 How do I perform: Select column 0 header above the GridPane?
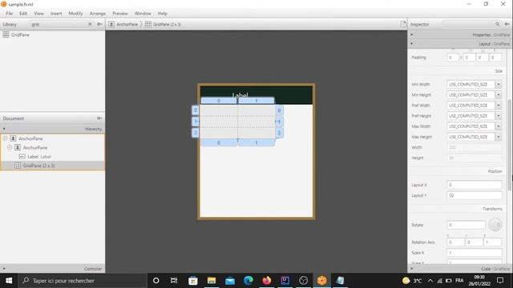(x=219, y=101)
